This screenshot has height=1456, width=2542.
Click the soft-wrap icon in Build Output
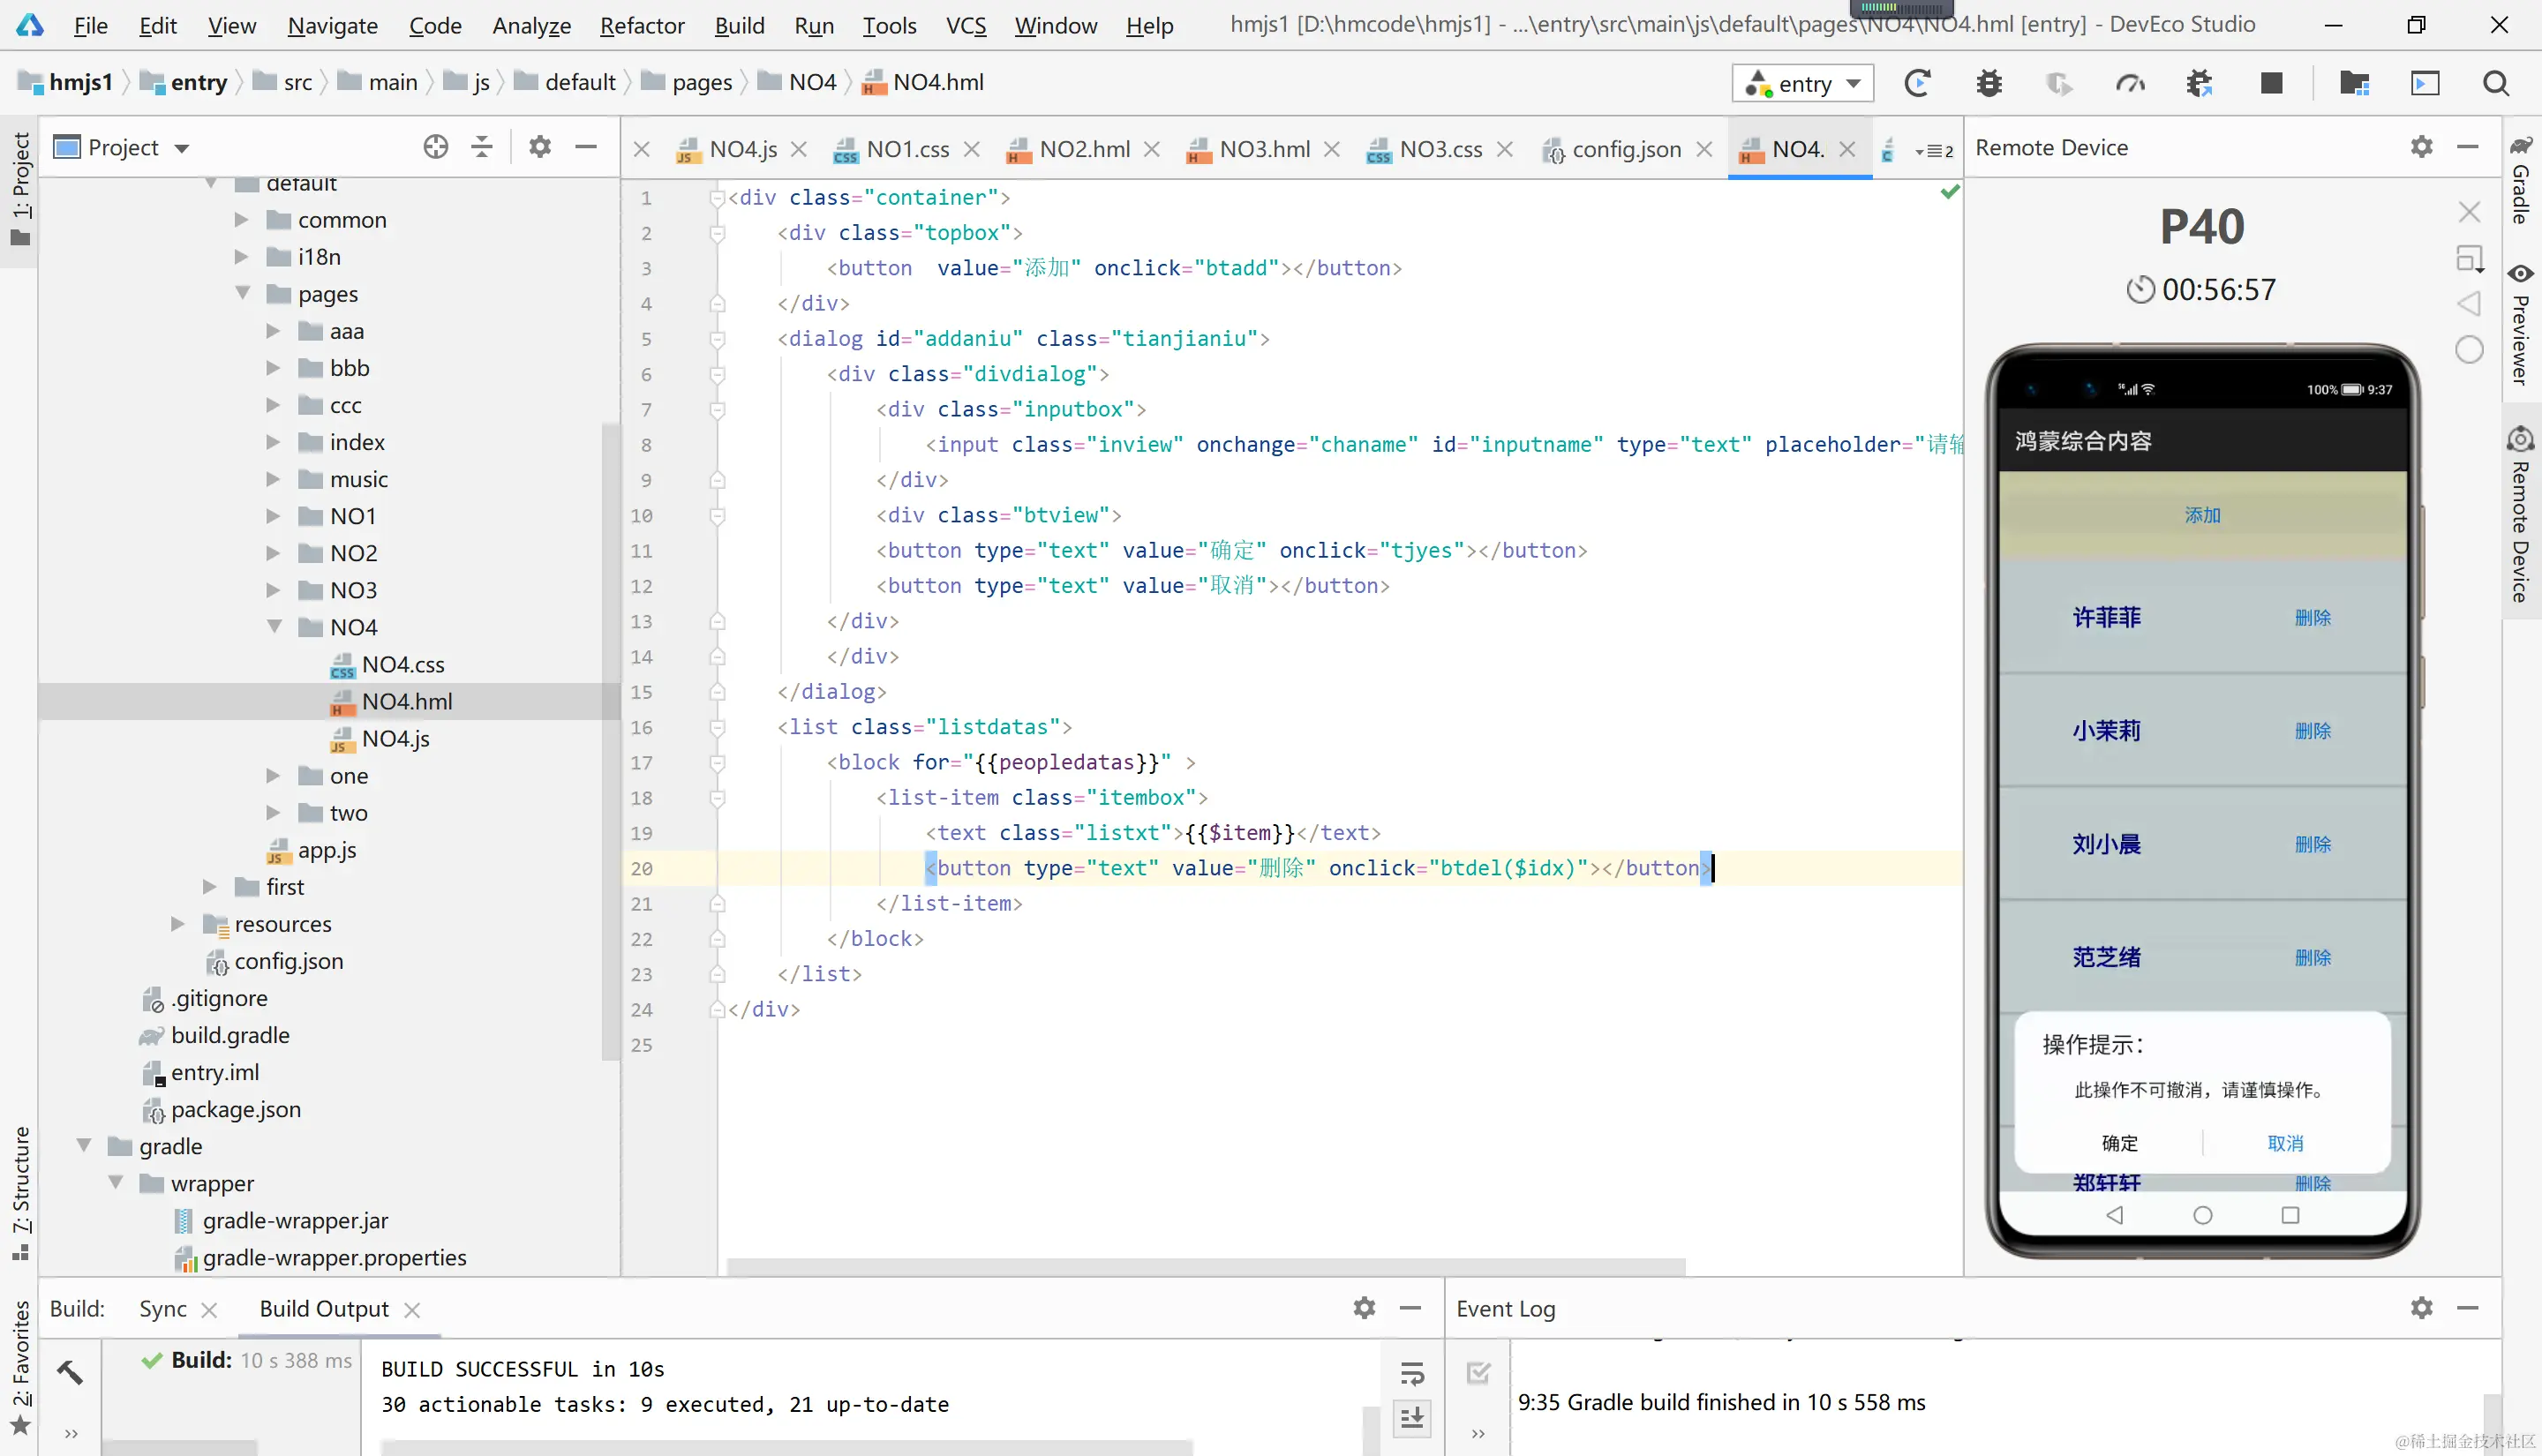pyautogui.click(x=1411, y=1373)
